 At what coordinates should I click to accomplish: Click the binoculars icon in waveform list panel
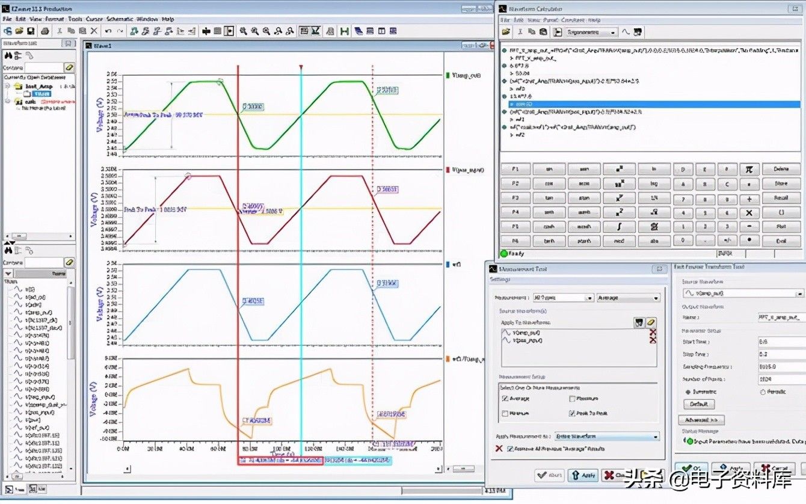tap(8, 55)
